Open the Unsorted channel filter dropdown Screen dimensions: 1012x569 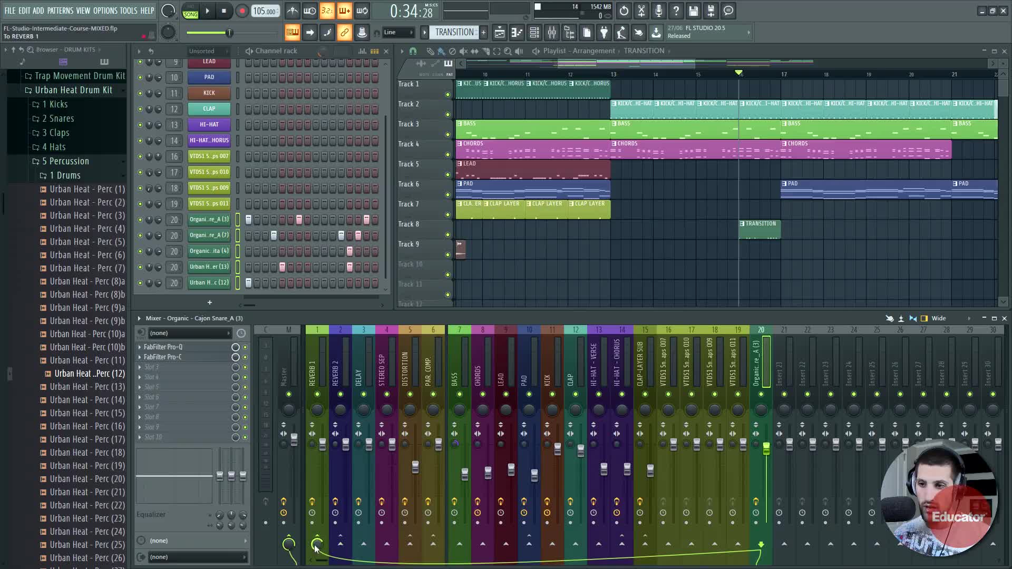[208, 51]
